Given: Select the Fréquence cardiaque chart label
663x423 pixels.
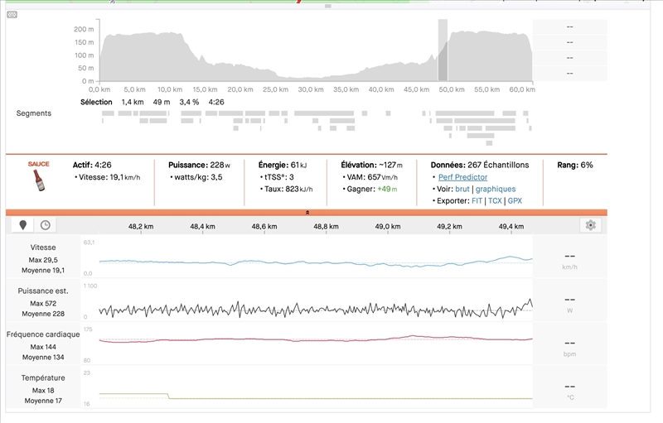Looking at the screenshot, I should pos(43,334).
